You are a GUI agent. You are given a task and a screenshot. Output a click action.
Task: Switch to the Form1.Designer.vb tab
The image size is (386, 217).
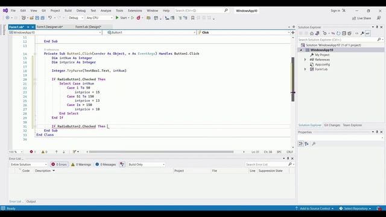click(49, 27)
